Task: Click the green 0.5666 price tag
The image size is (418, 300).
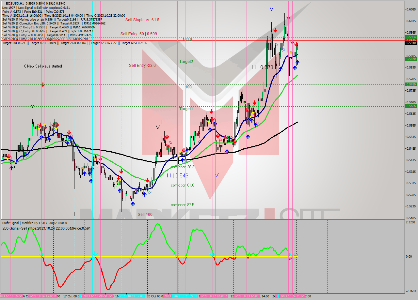Action: 410,106
